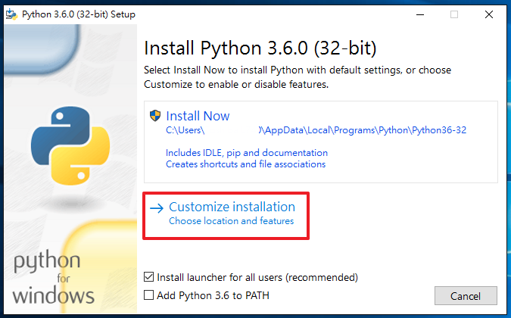Enable the Add Python 3.6 to PATH checkbox
Image resolution: width=511 pixels, height=318 pixels.
(x=149, y=295)
